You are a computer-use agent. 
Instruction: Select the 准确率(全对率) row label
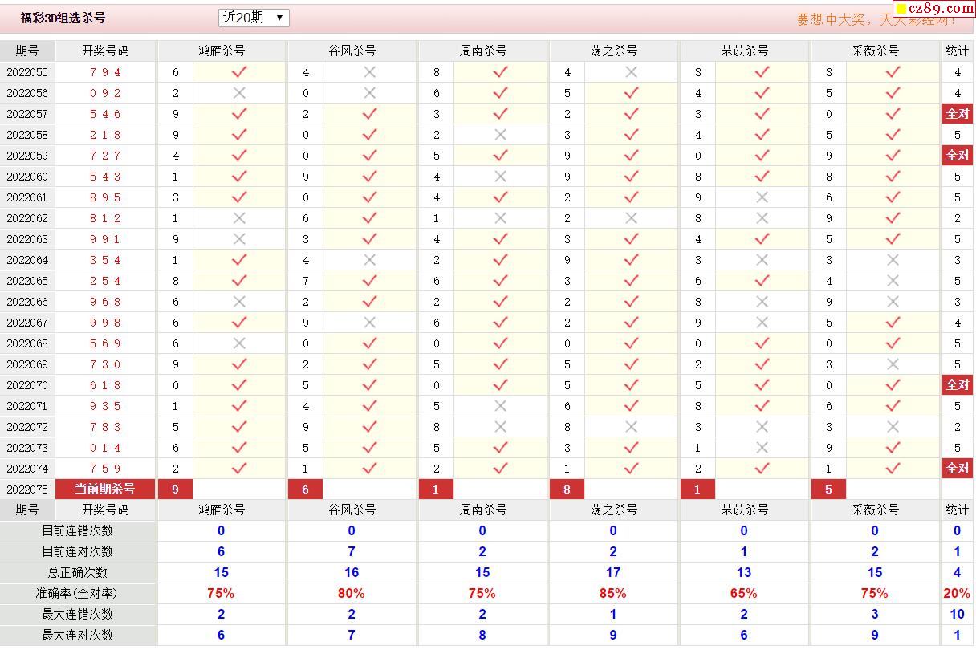[x=78, y=594]
